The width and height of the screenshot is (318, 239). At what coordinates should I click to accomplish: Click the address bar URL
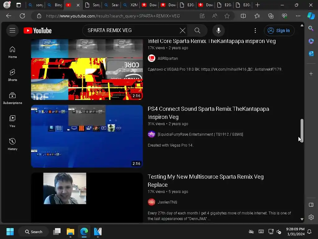click(x=113, y=16)
